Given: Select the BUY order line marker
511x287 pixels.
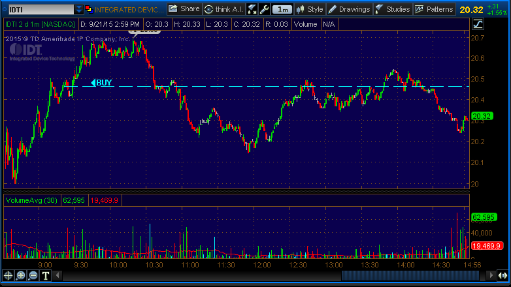Looking at the screenshot, I should (x=102, y=82).
